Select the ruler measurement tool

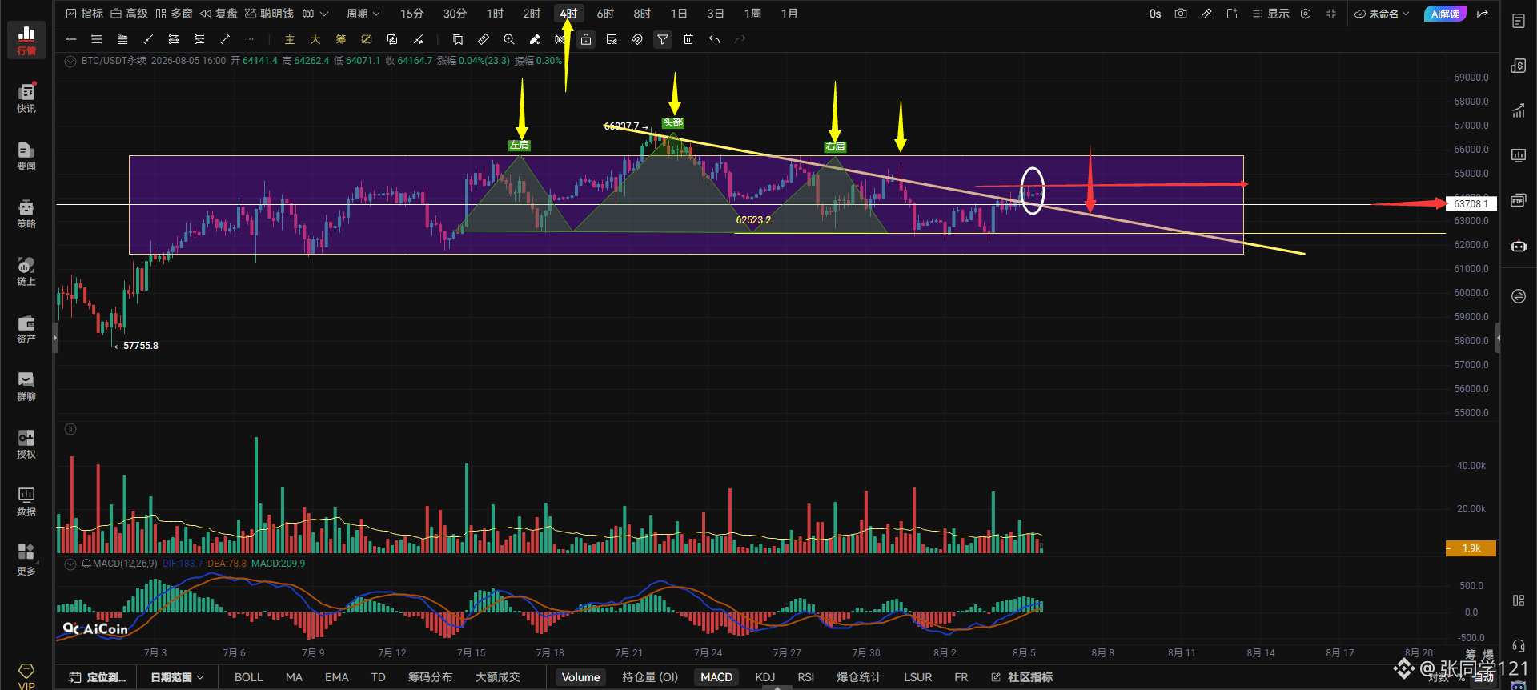coord(484,39)
